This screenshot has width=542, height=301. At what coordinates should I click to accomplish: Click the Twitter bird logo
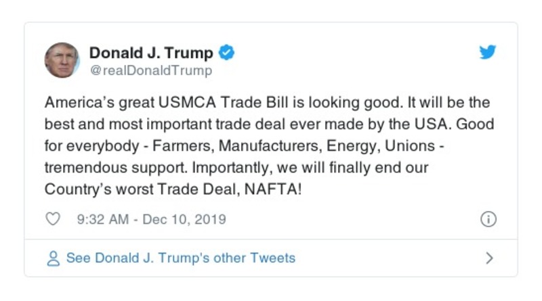click(x=488, y=53)
